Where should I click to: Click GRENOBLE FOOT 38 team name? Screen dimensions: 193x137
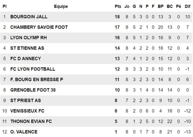click(33, 90)
